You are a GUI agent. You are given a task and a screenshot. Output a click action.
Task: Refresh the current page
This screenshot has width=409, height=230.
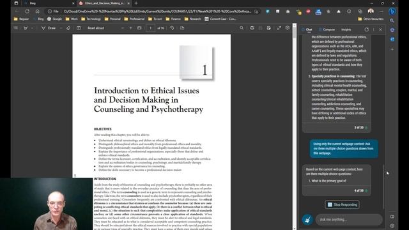click(27, 11)
